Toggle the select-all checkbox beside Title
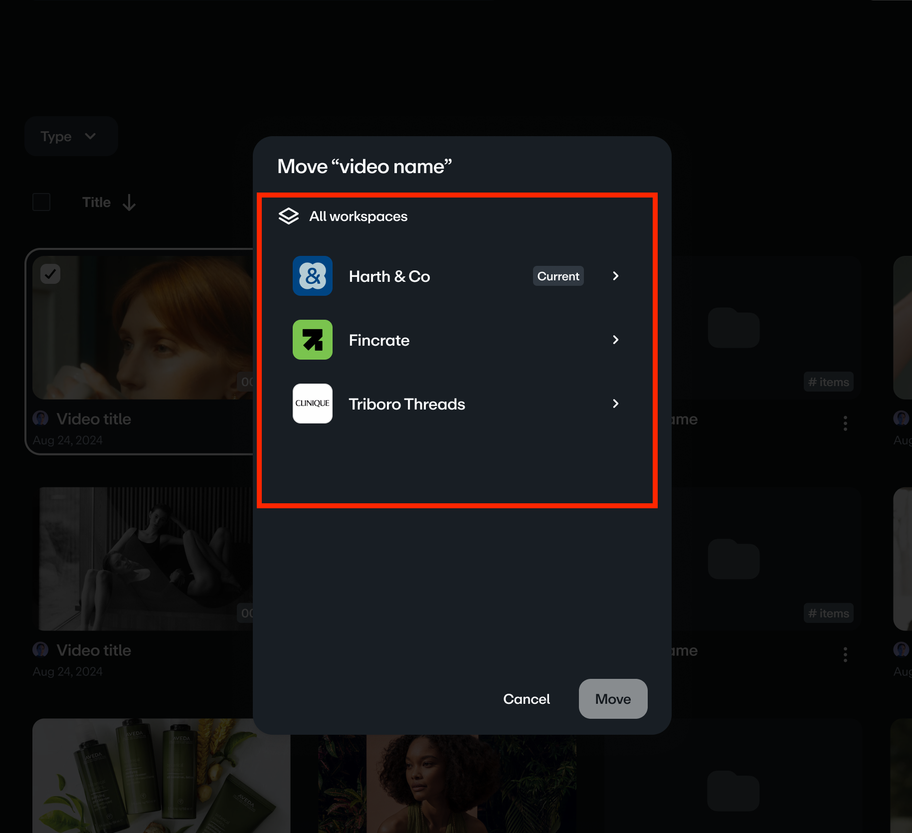Image resolution: width=912 pixels, height=833 pixels. 41,203
